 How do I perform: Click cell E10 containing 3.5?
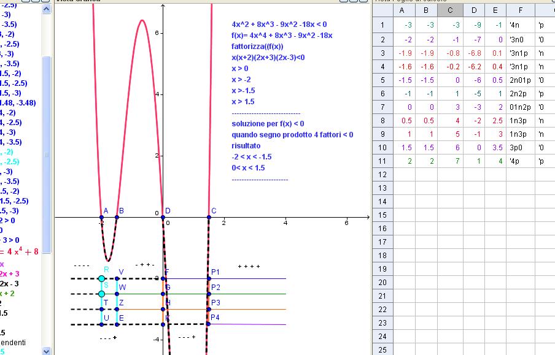click(x=495, y=147)
